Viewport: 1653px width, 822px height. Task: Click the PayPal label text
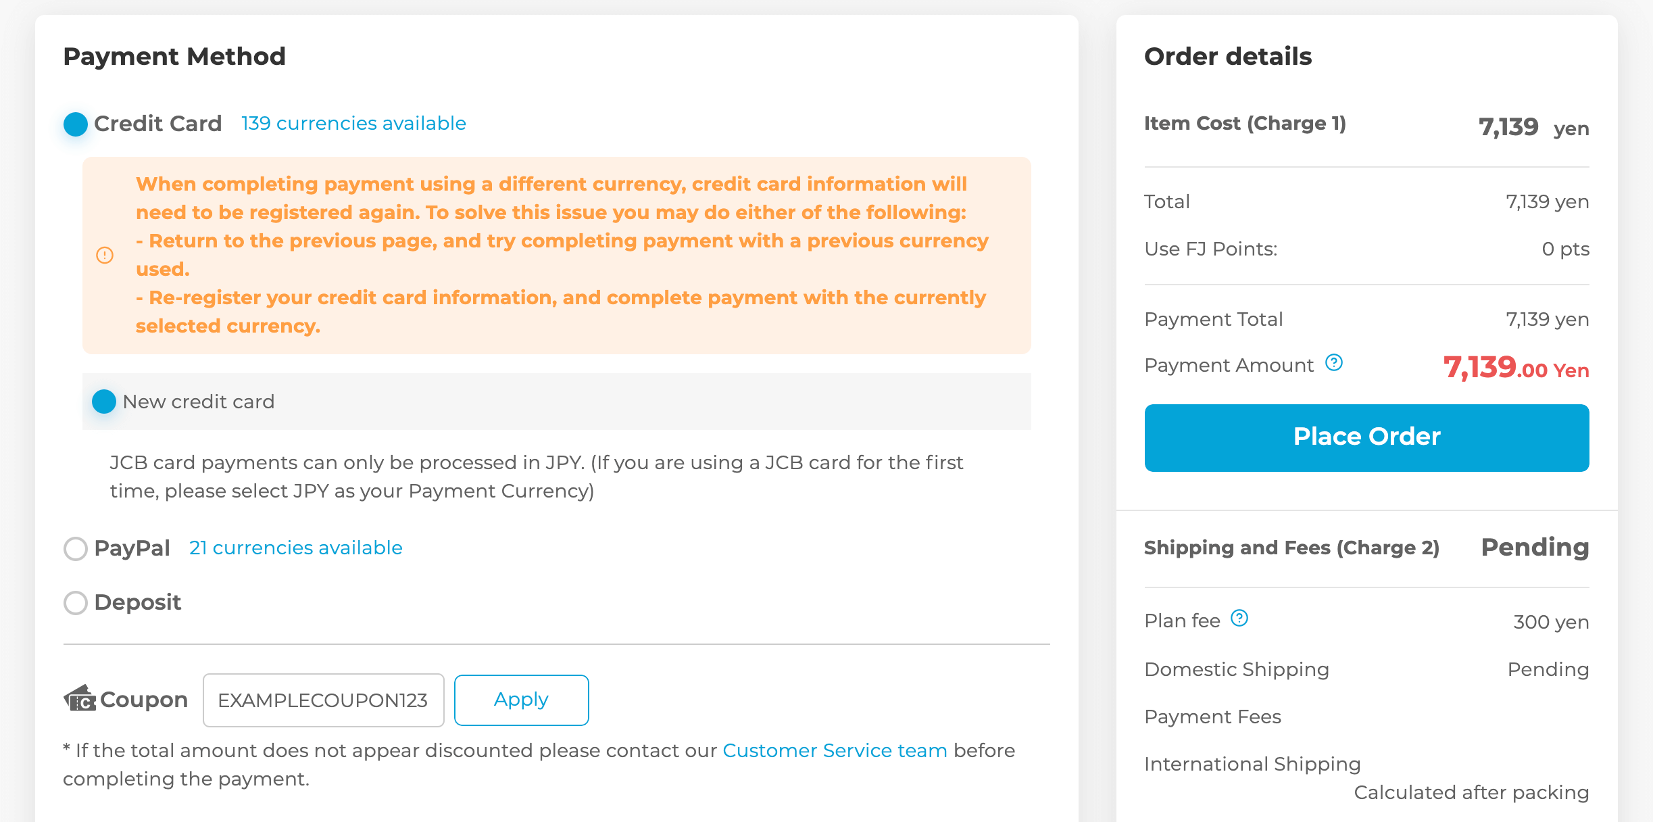pos(132,548)
